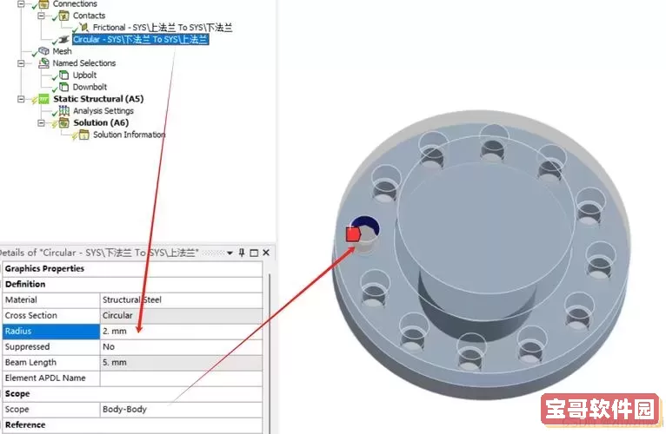Click the Reference section header

point(132,425)
